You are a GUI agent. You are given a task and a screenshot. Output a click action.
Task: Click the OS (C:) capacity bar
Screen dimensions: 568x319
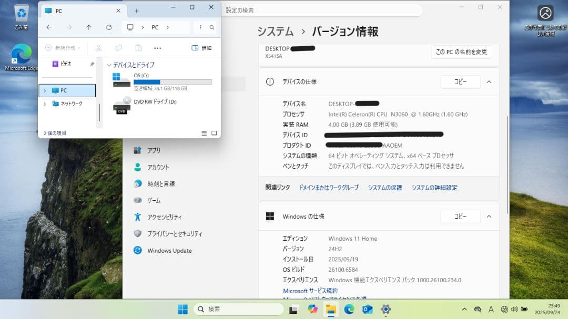click(x=173, y=82)
